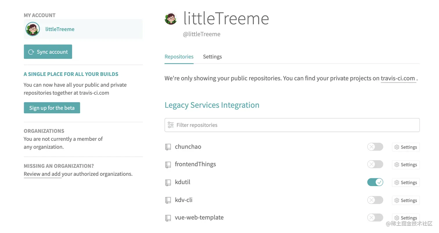Click the littleTreeme sidebar avatar
Screen dimensions: 439x233
tap(33, 29)
